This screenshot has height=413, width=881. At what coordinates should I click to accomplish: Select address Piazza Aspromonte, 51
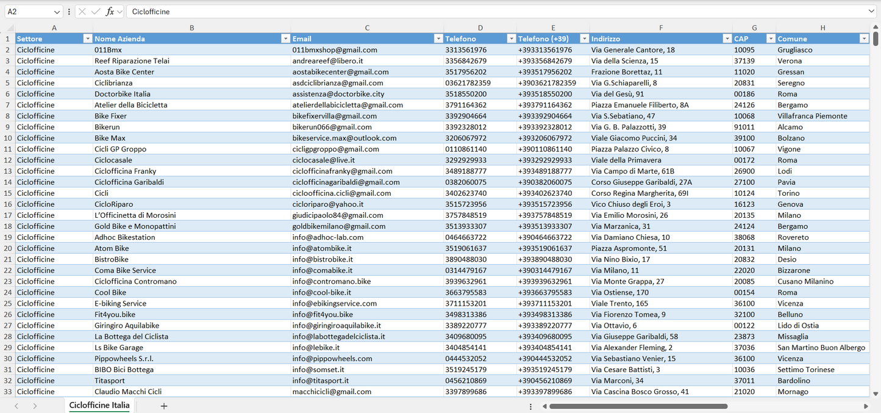coord(661,248)
